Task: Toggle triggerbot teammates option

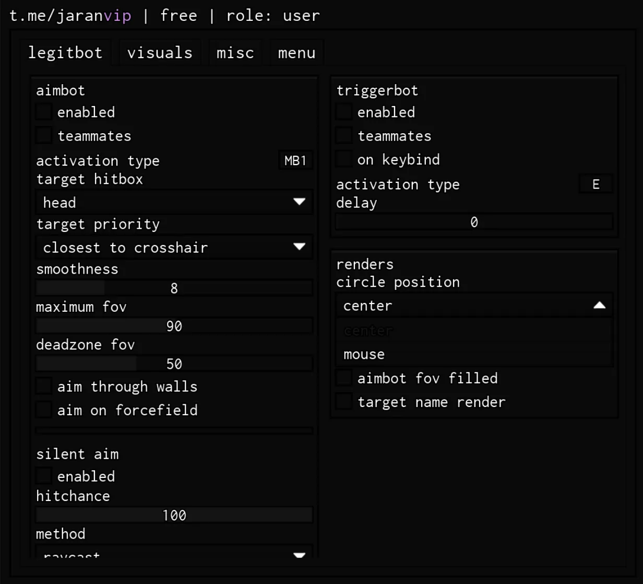Action: (343, 135)
